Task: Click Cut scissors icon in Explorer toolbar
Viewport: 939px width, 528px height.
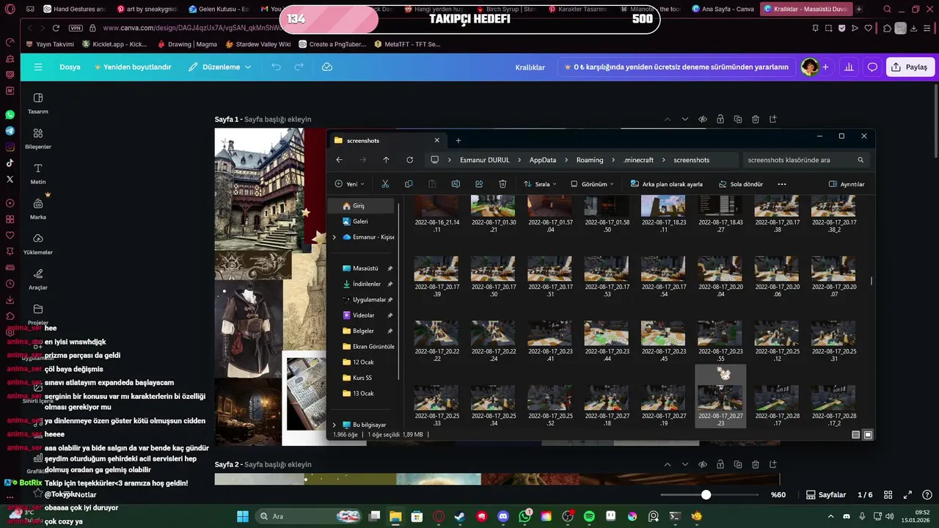Action: (385, 184)
